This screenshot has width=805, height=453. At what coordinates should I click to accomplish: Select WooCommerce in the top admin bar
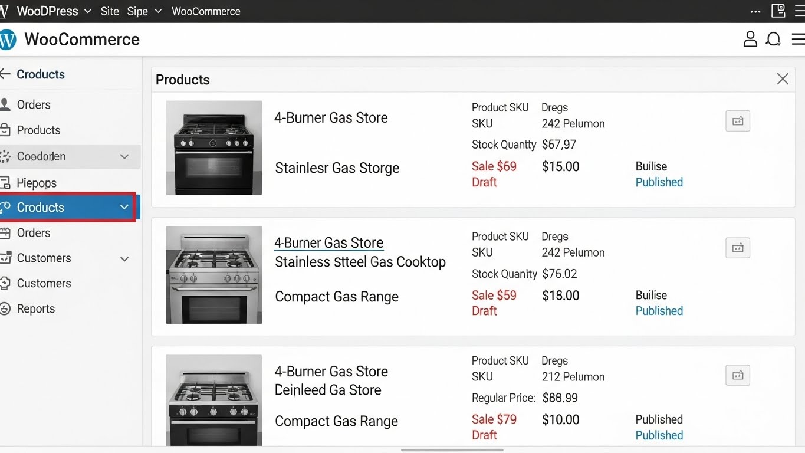tap(206, 11)
